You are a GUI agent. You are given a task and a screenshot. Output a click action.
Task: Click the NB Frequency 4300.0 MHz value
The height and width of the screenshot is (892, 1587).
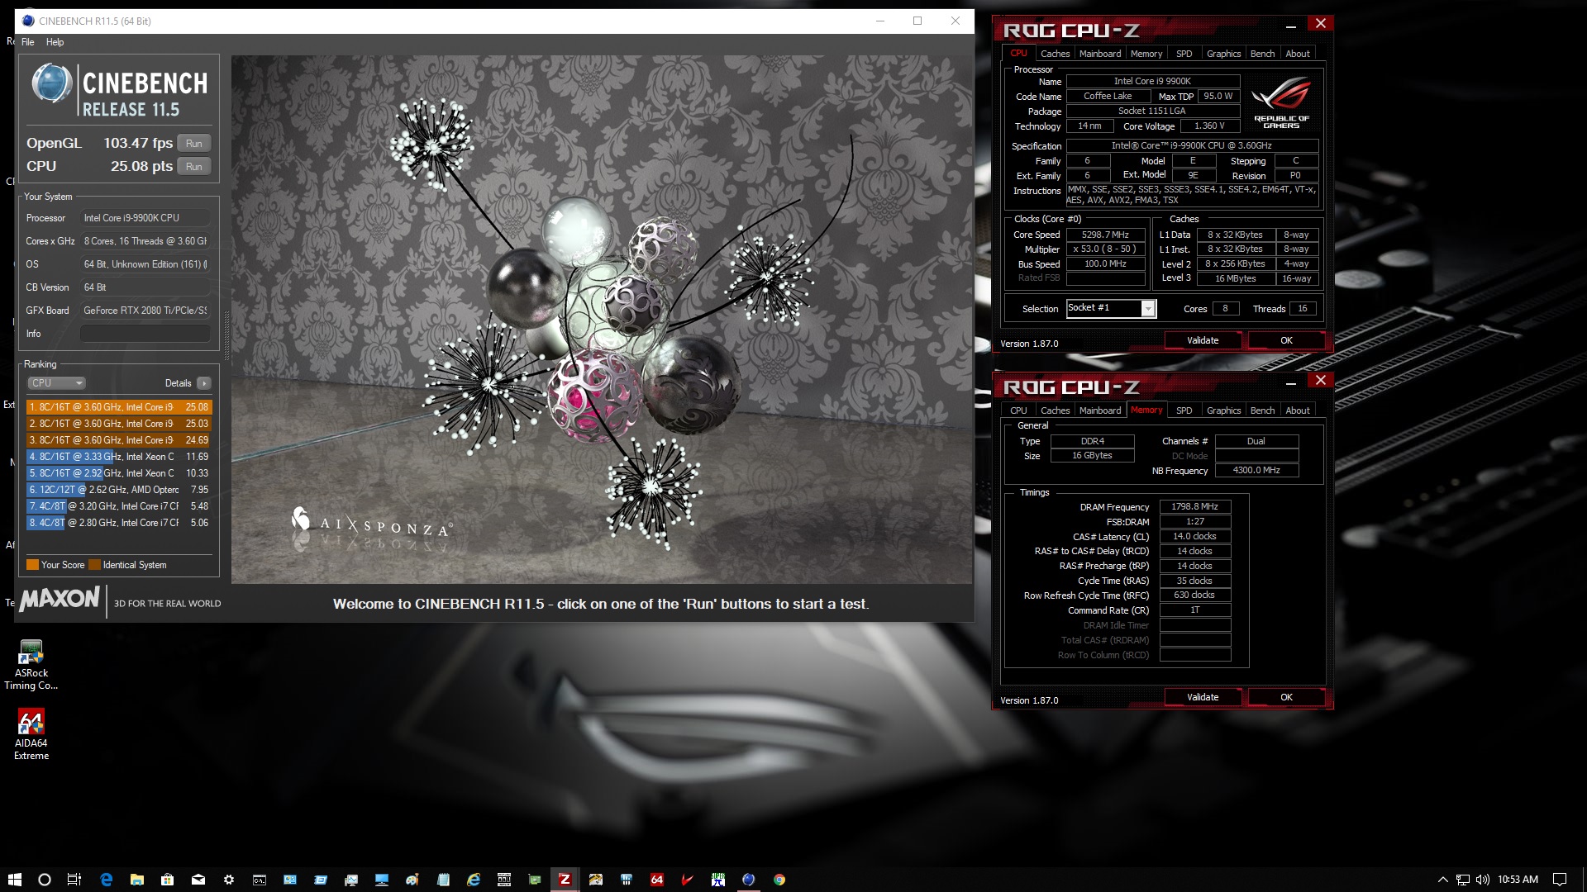coord(1256,470)
